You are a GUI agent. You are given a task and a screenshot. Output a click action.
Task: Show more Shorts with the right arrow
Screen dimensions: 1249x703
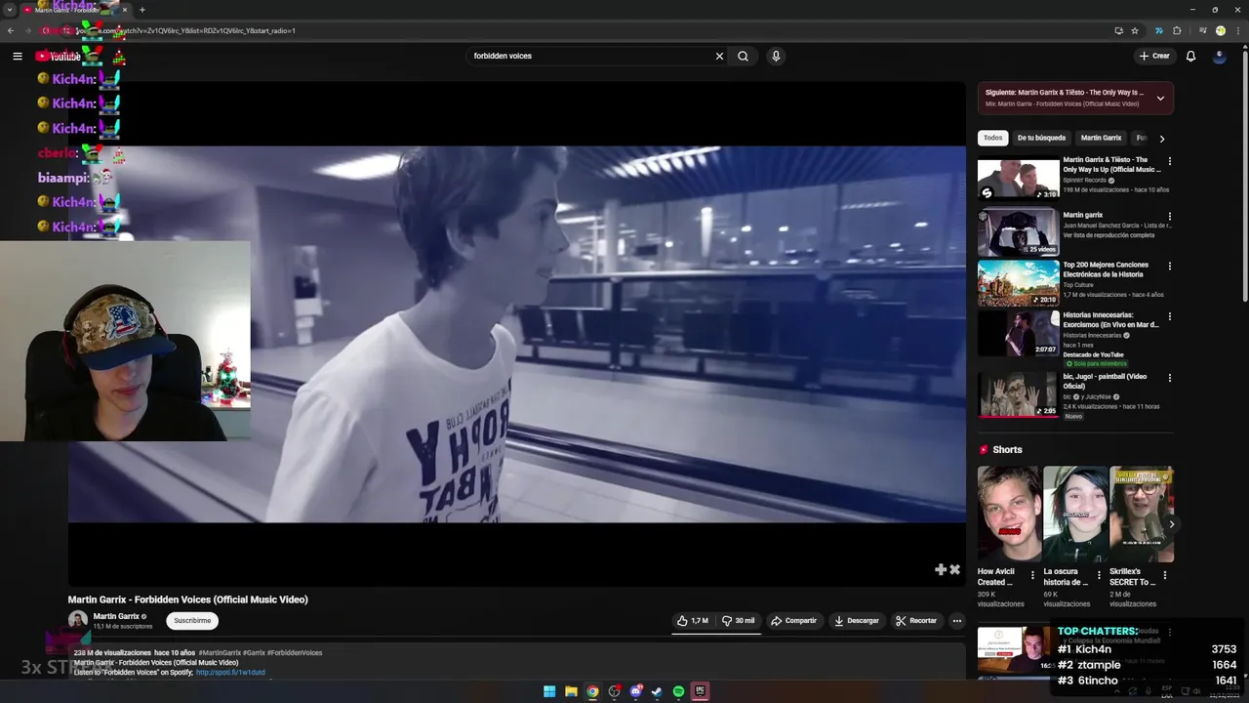pyautogui.click(x=1171, y=524)
